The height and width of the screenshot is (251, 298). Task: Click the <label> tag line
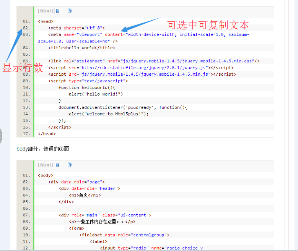point(98,241)
